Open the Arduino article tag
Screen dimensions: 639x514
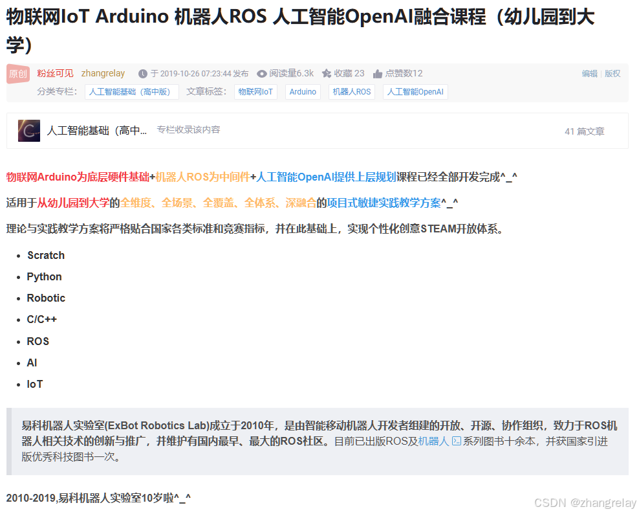point(303,92)
